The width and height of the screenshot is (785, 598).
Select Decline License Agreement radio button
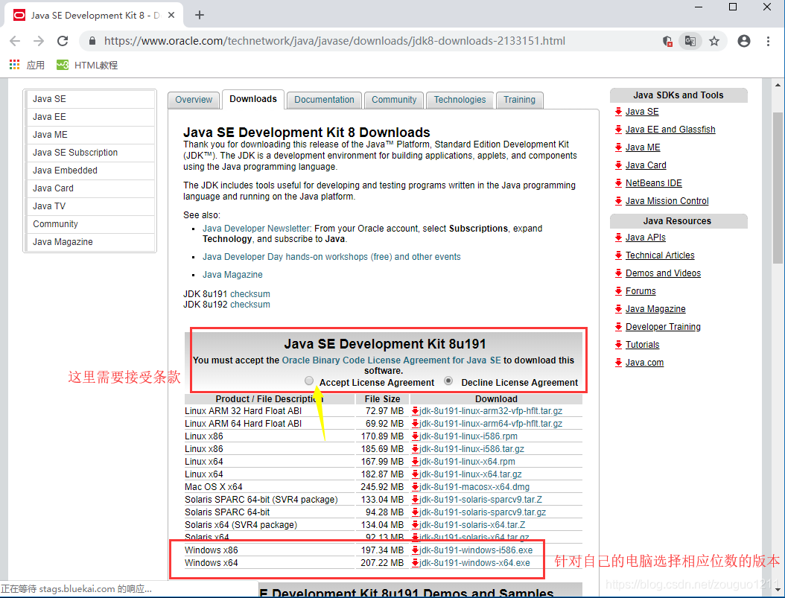pyautogui.click(x=448, y=381)
